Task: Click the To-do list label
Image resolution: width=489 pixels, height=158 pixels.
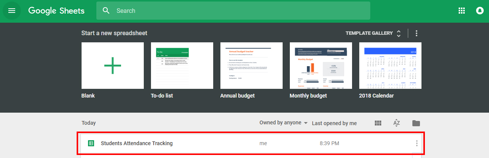Action: (162, 96)
